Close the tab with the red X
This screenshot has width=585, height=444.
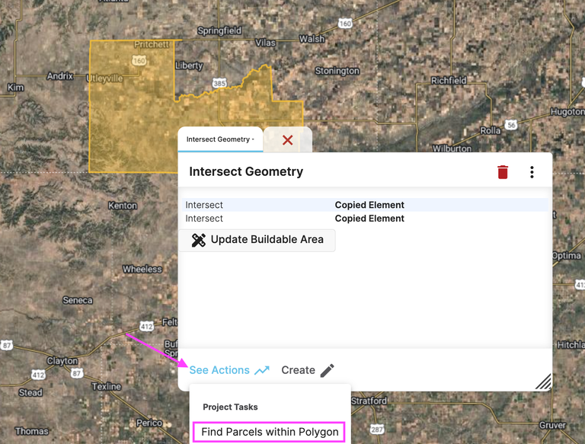(x=287, y=140)
